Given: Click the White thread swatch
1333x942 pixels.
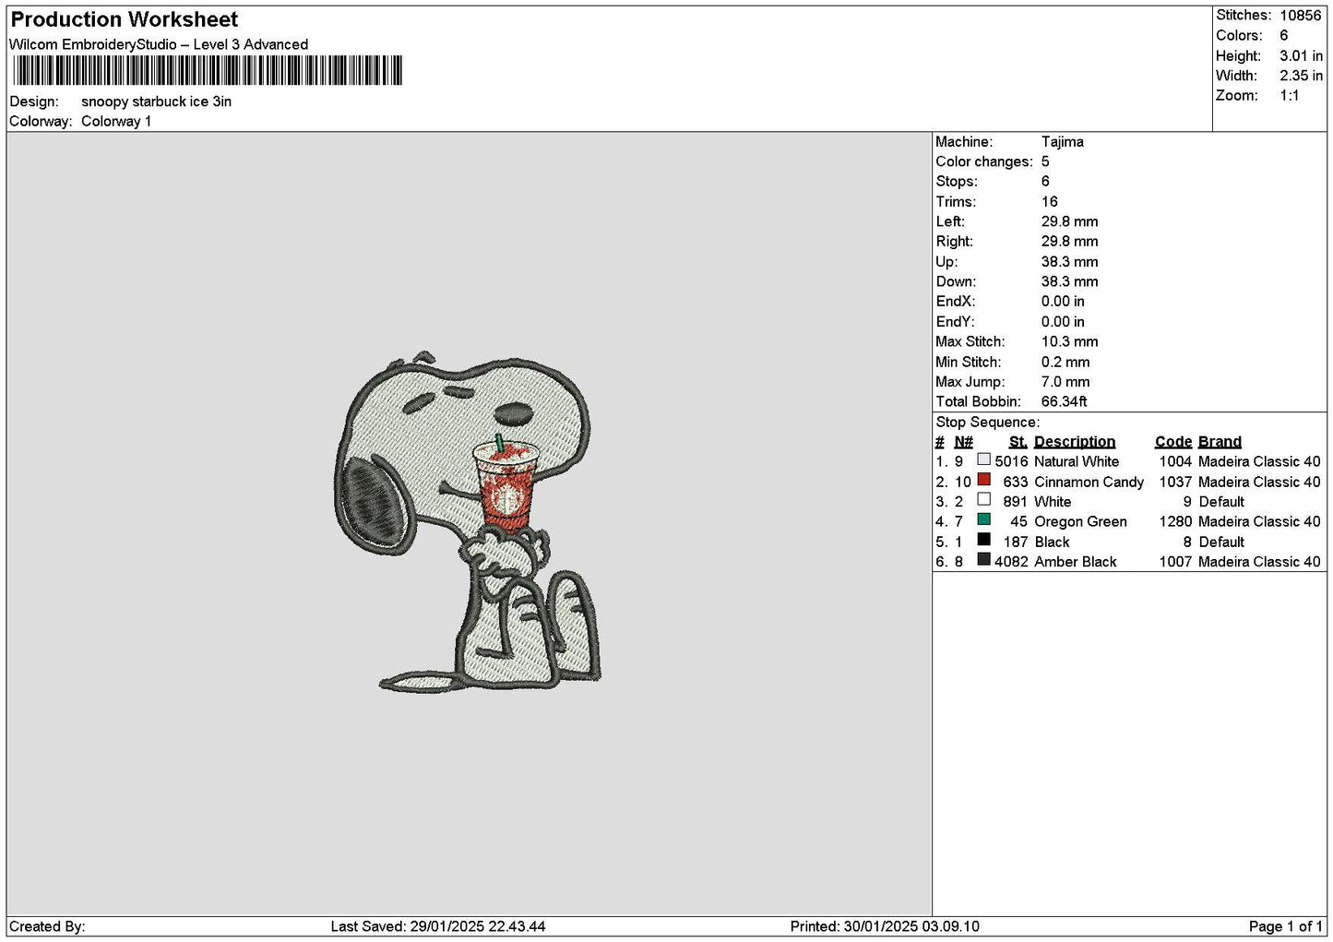Looking at the screenshot, I should pos(984,500).
